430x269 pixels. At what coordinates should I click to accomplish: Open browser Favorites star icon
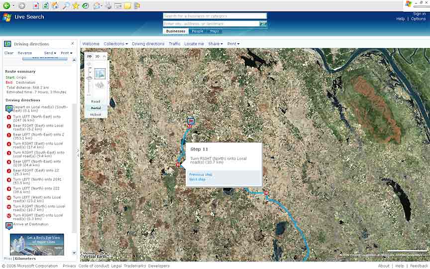76,5
